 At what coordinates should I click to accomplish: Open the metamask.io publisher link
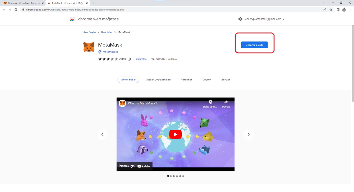click(110, 52)
